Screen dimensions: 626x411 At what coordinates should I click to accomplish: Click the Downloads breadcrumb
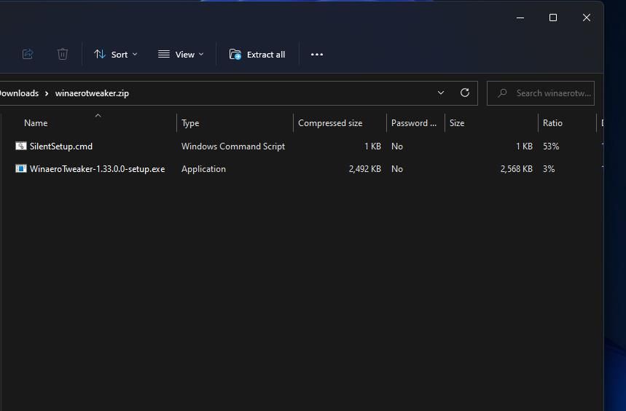click(x=19, y=93)
